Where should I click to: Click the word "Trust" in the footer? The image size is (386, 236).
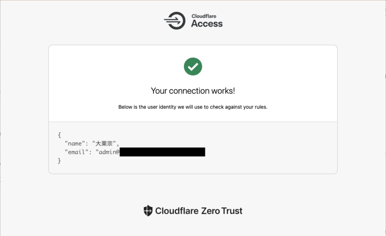[232, 211]
